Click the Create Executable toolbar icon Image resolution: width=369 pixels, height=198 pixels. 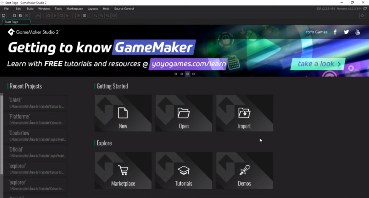(38, 15)
